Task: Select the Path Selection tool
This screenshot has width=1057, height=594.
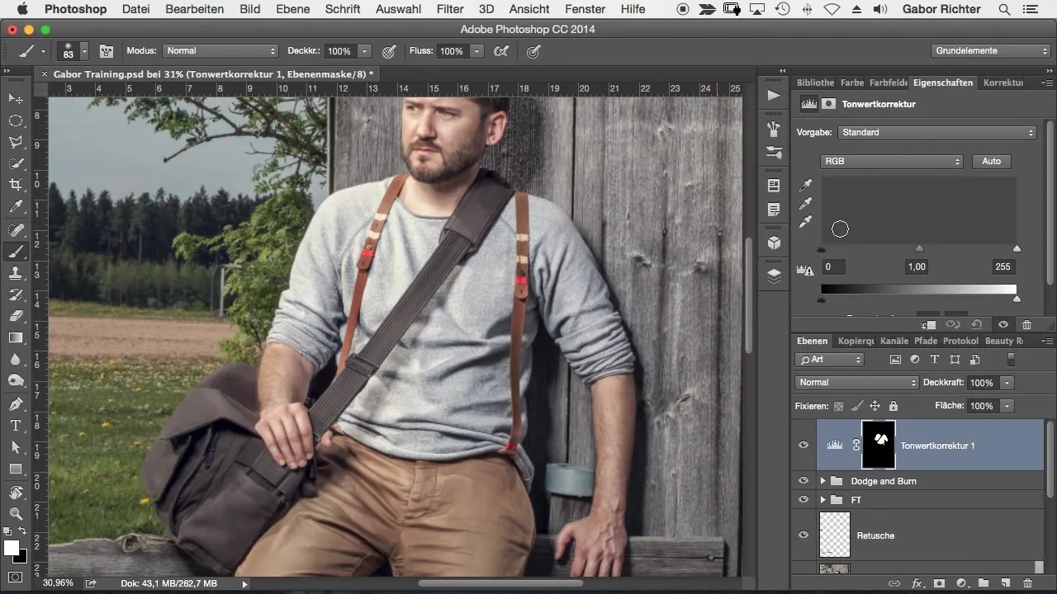Action: 16,447
